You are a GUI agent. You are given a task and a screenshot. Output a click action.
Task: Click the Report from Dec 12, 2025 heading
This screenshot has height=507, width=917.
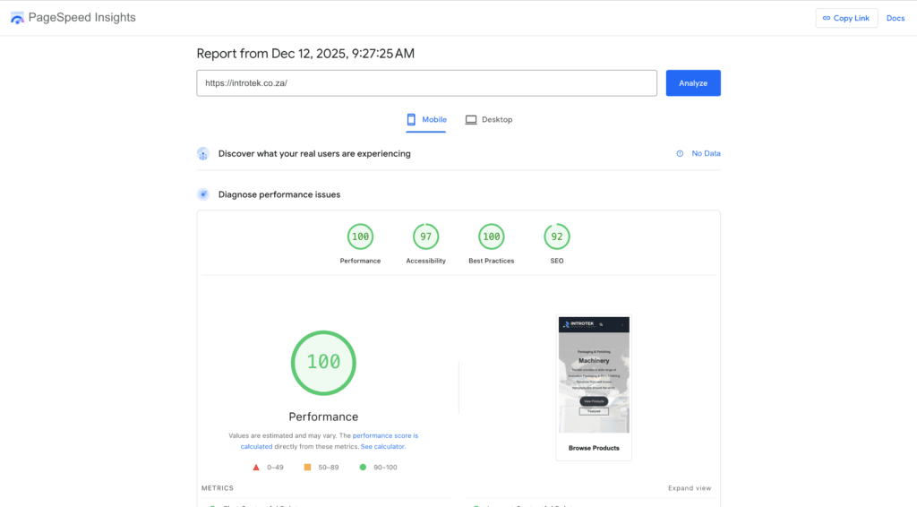click(x=305, y=53)
